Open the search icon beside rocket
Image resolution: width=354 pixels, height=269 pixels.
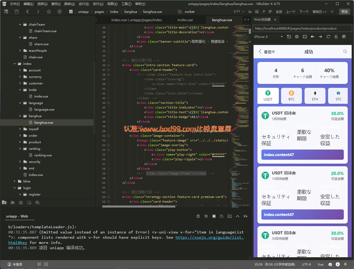[180, 12]
